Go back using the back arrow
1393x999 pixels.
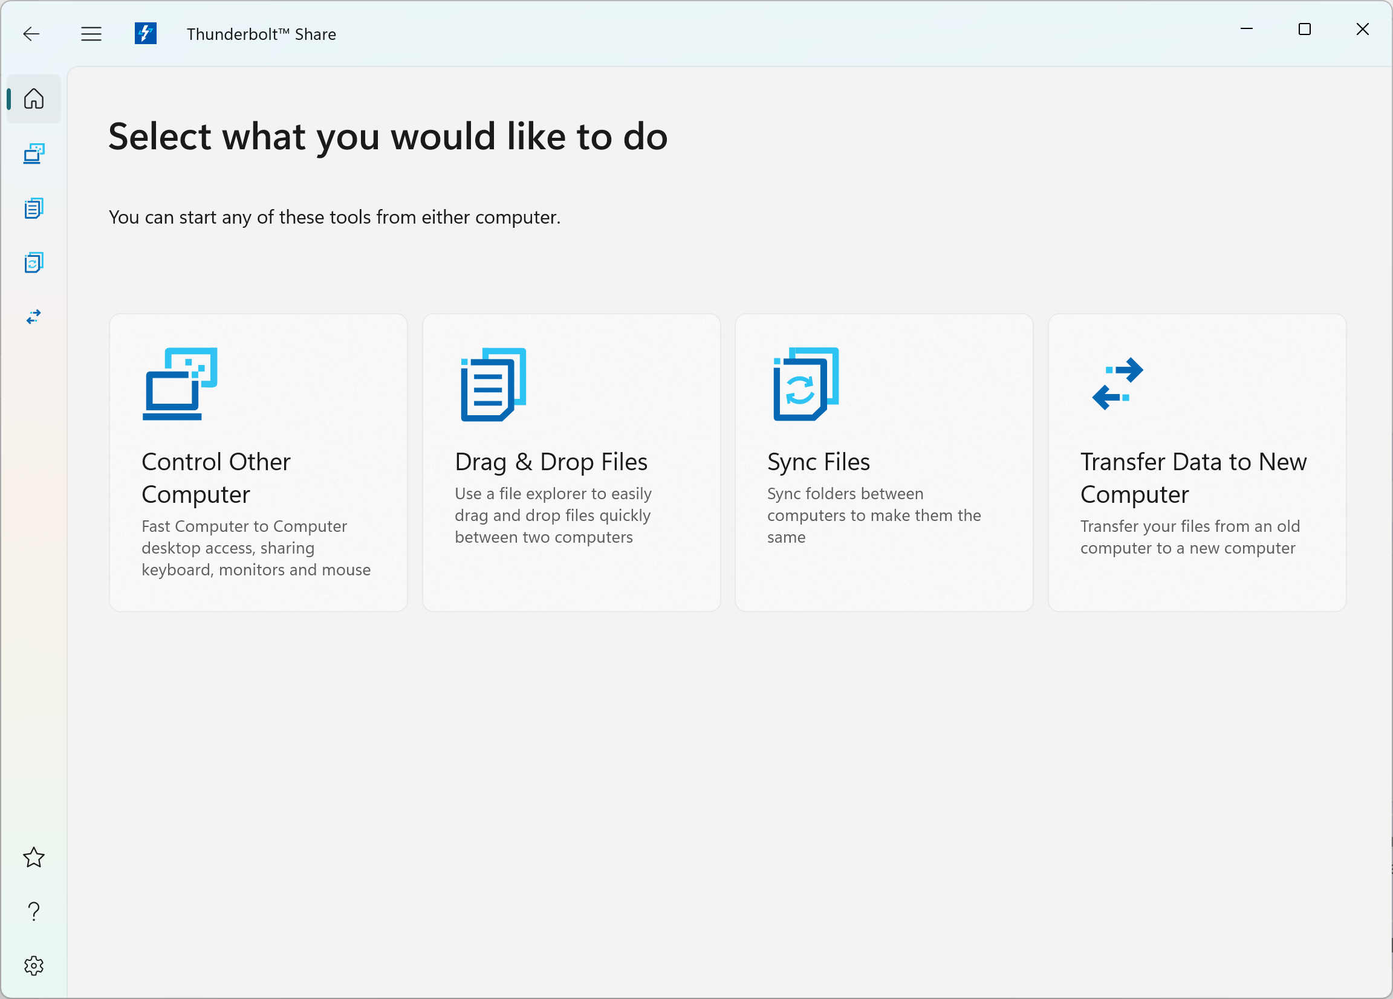31,34
